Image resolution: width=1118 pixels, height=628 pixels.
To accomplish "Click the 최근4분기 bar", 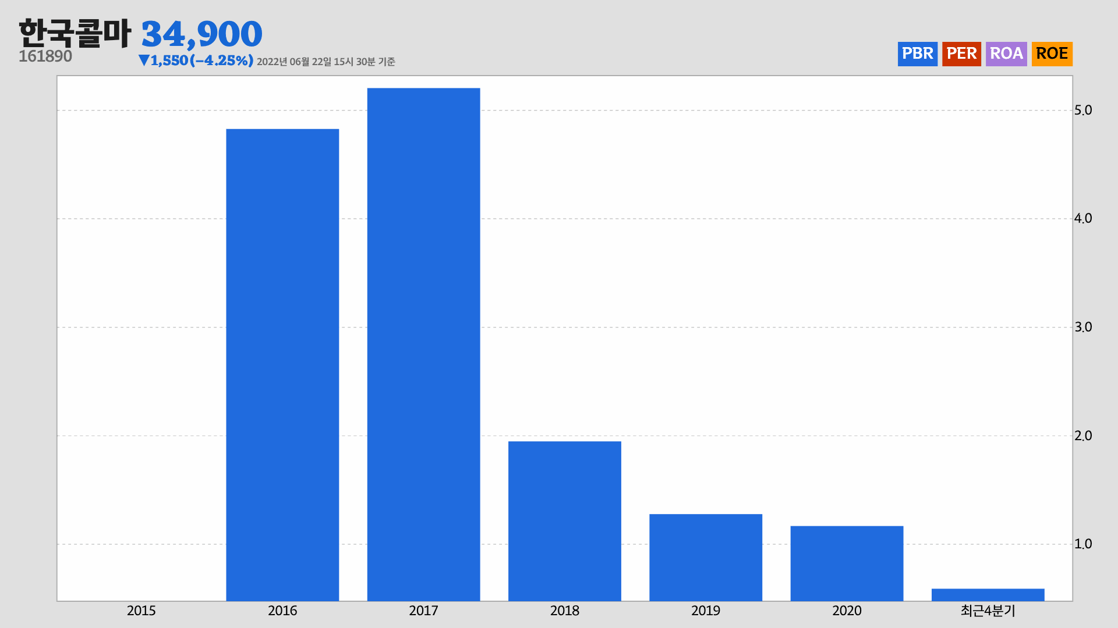I will tap(988, 595).
